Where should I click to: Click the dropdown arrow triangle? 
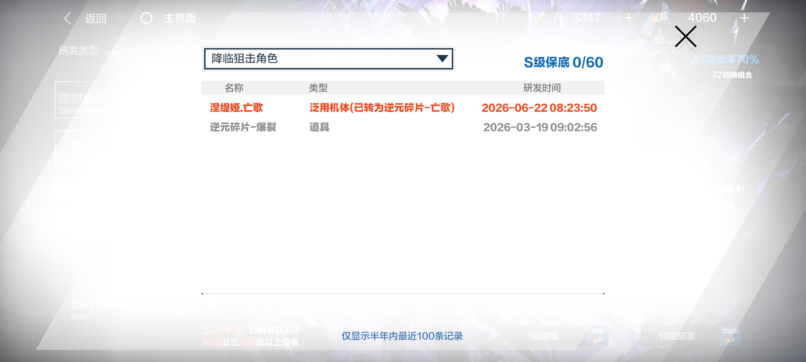click(x=442, y=59)
